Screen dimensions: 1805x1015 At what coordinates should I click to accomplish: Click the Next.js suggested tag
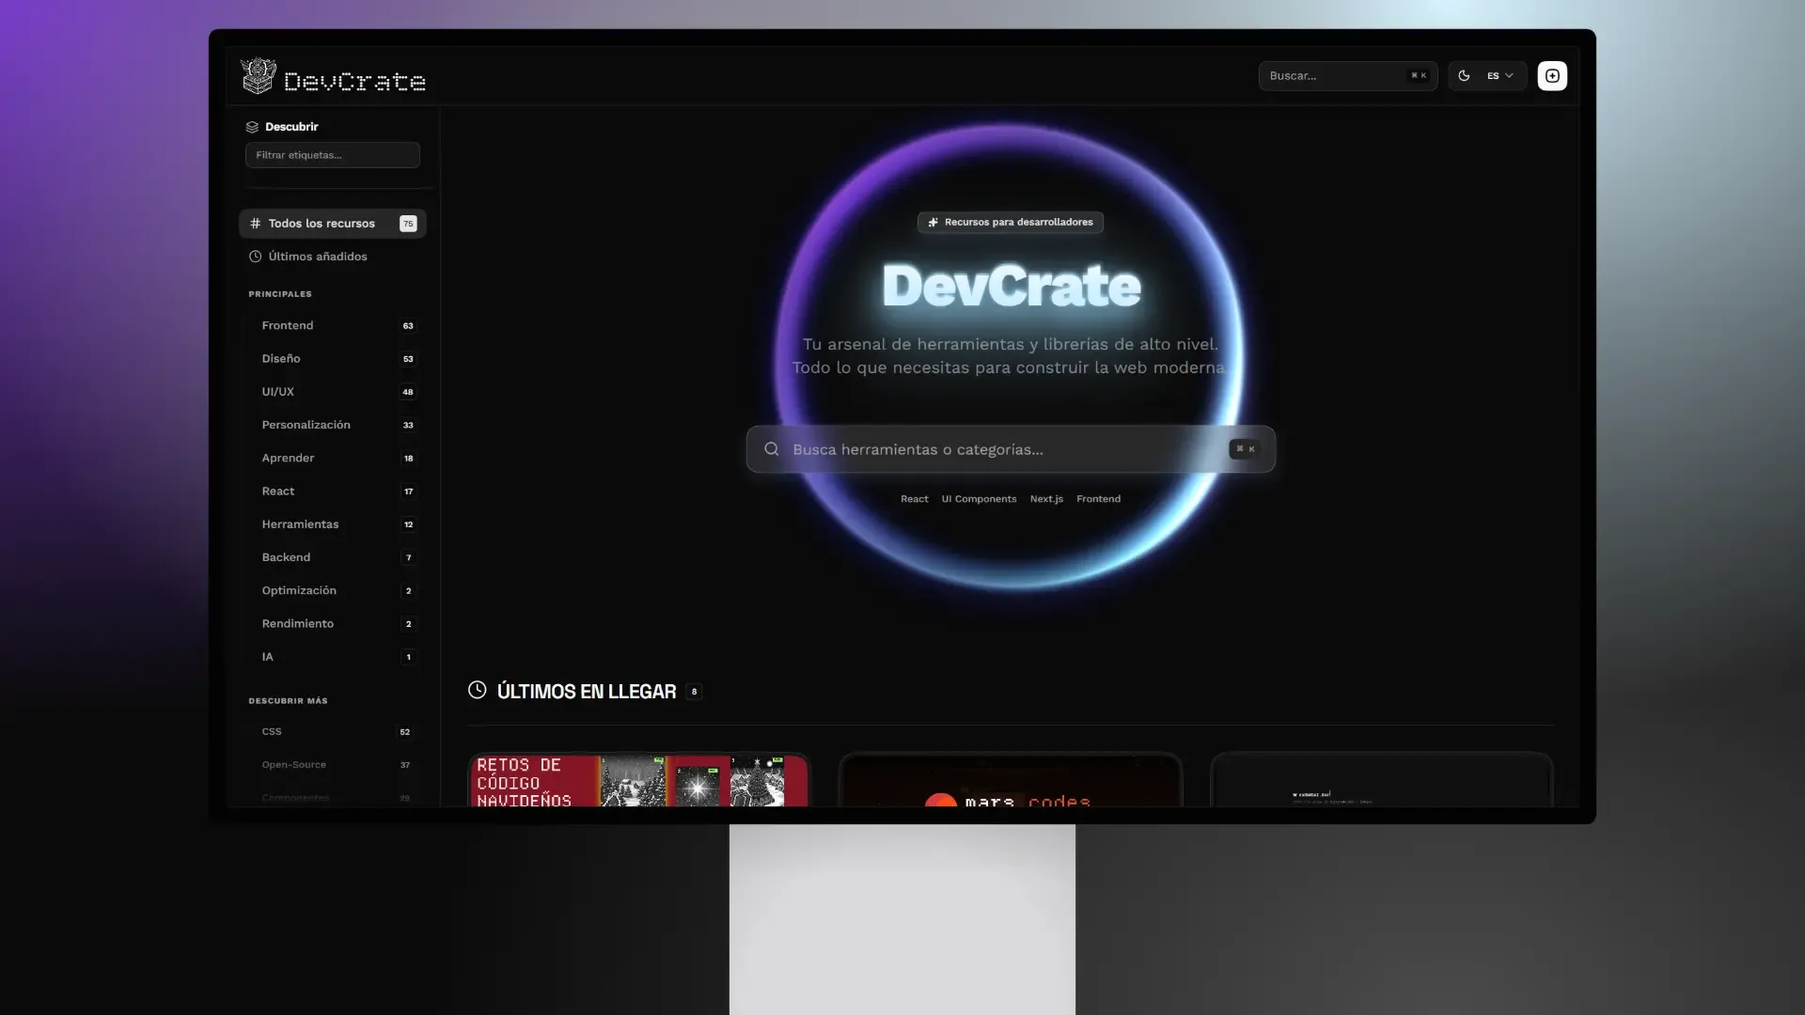pyautogui.click(x=1045, y=499)
